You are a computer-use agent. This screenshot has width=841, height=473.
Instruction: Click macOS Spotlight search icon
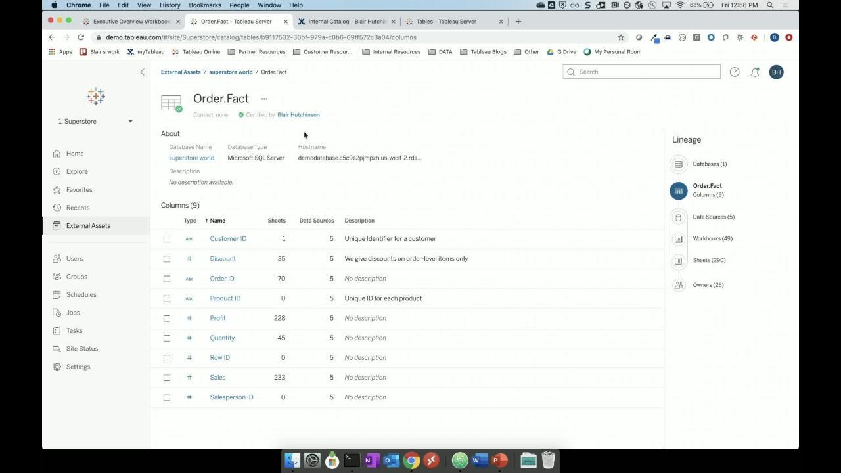769,5
